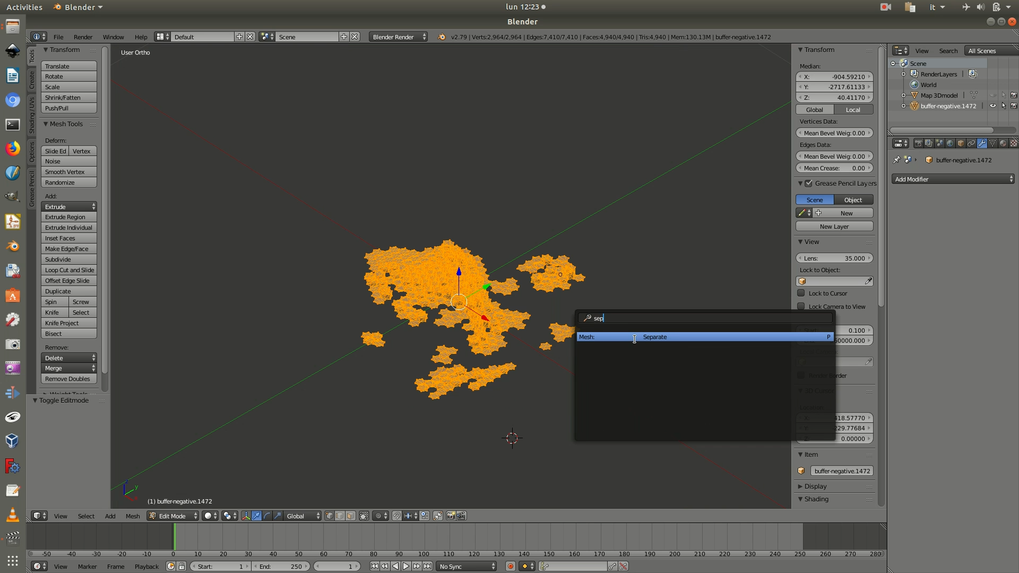Click Subdivide button in Mesh Tools
Screen dimensions: 1019x573
[x=69, y=259]
